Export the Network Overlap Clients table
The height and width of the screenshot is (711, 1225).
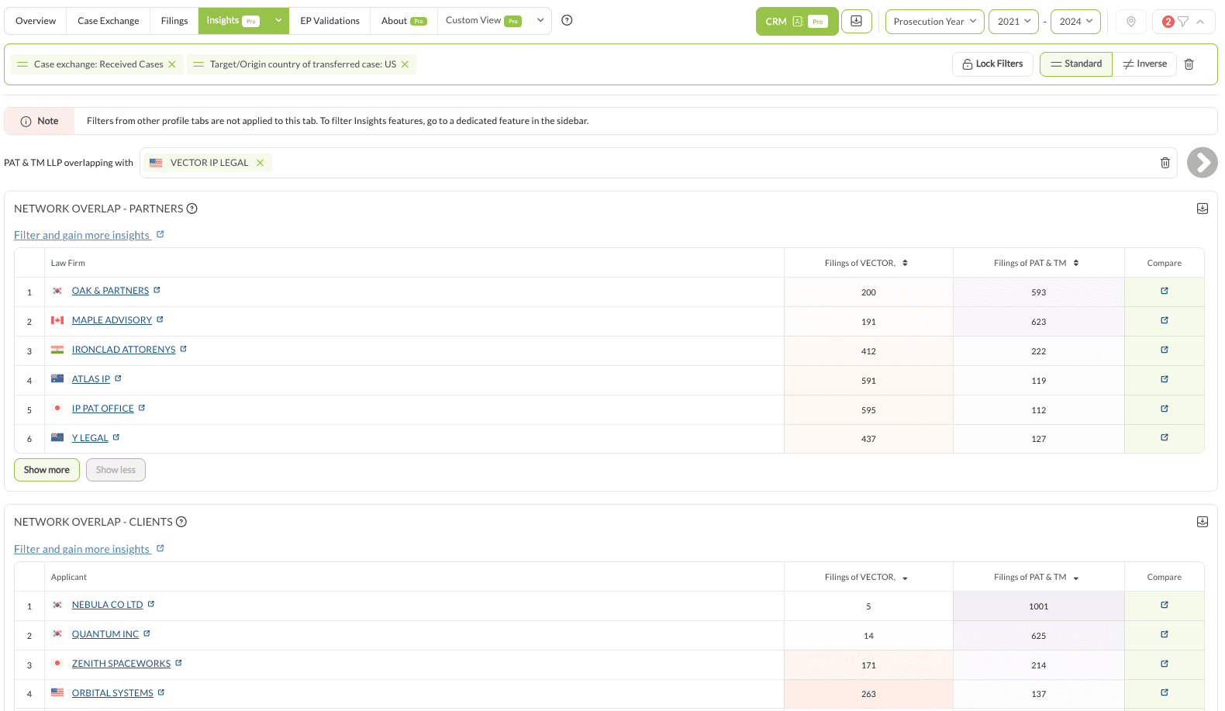1203,522
